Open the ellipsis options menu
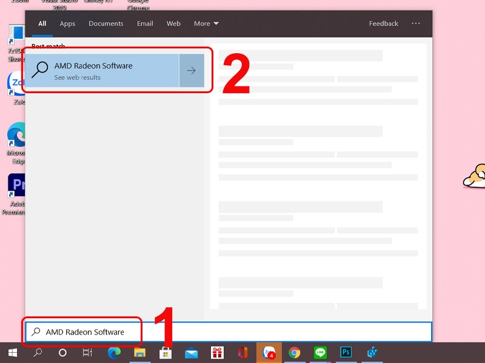Image resolution: width=485 pixels, height=363 pixels. click(x=416, y=24)
